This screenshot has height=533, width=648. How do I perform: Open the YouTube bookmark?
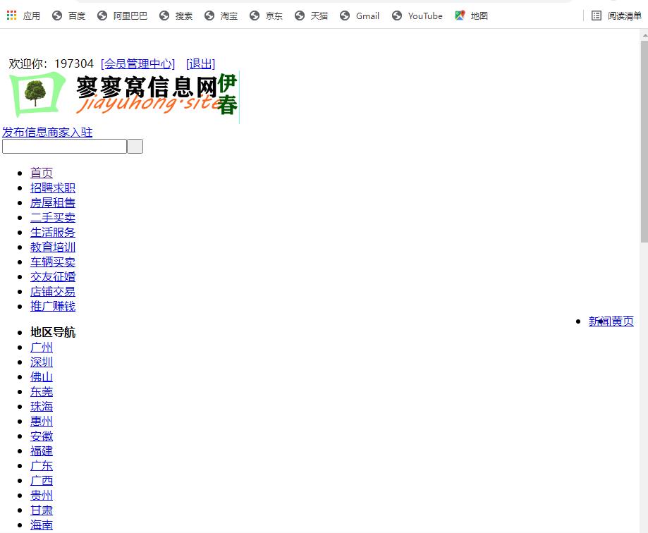[x=417, y=16]
